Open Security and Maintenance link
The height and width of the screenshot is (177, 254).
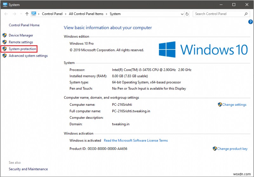coord(28,169)
